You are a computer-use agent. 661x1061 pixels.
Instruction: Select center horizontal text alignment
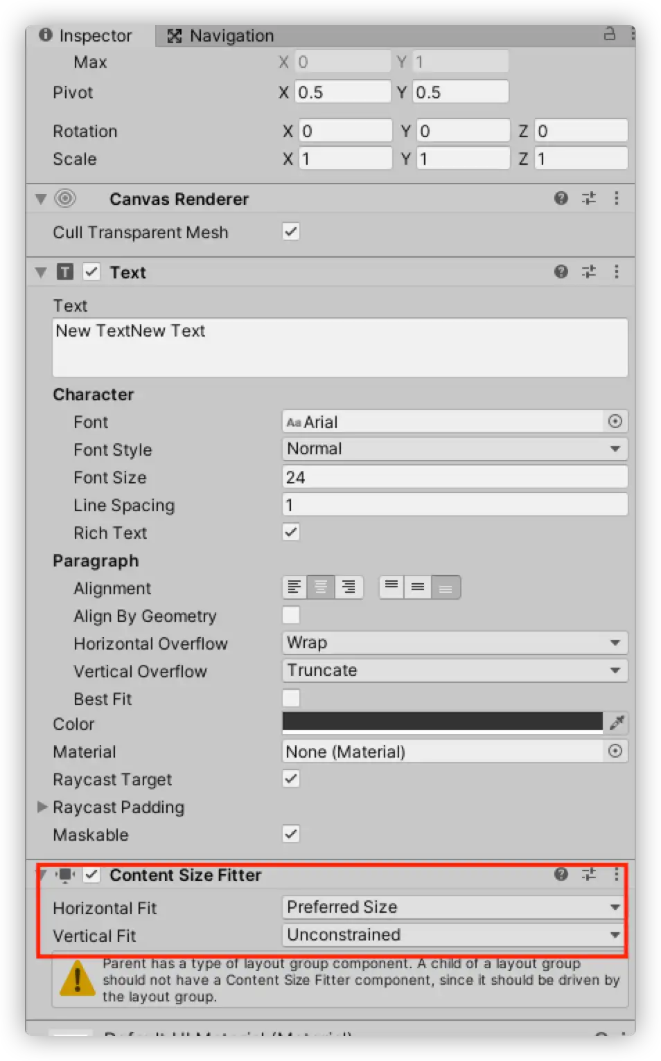point(321,588)
